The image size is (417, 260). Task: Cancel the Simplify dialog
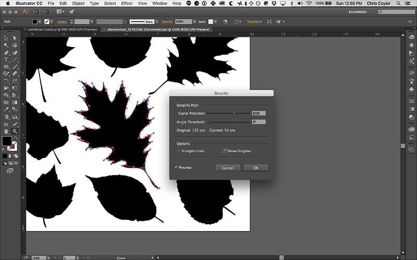228,167
